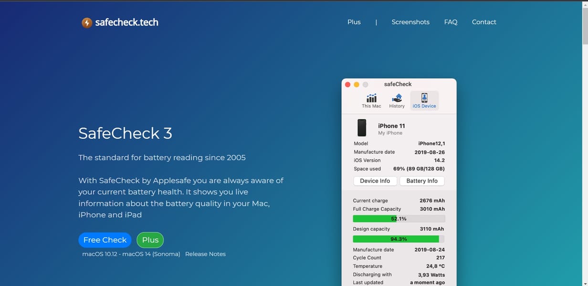Viewport: 588px width, 286px height.
Task: Open the This Mac tab icon
Action: pos(371,98)
